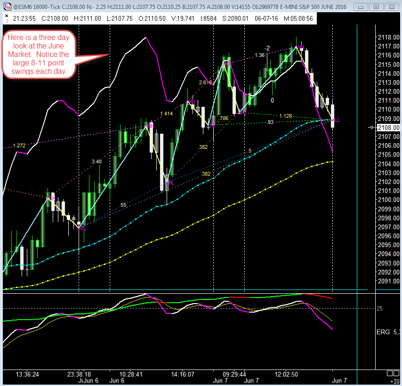The image size is (402, 386).
Task: Click the red annotation callout about June Market
Action: [39, 55]
